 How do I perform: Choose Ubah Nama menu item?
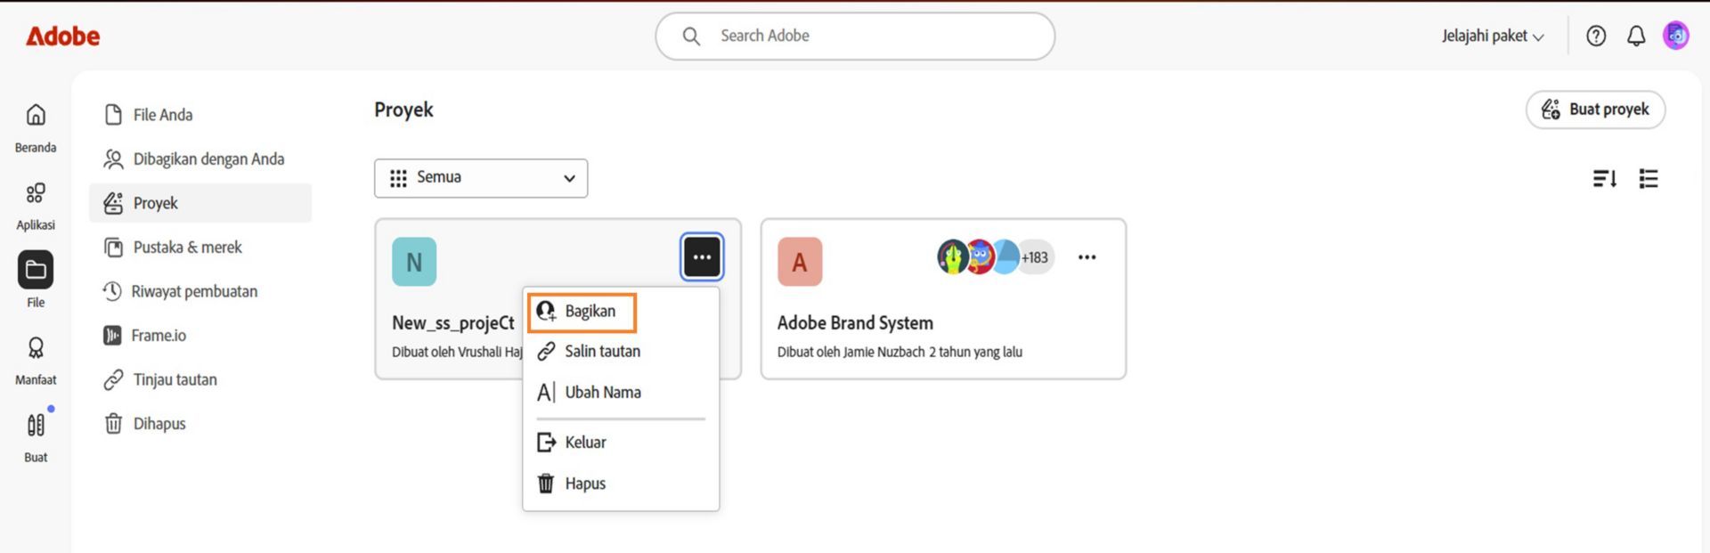[621, 393]
